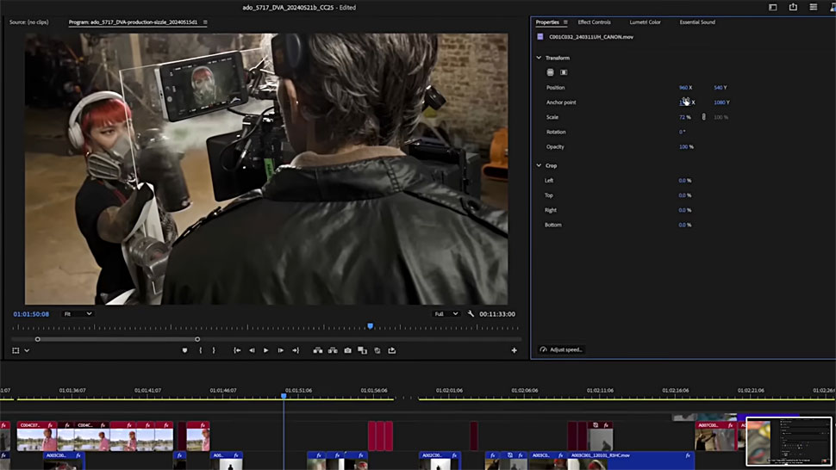
Task: Go to In point button
Action: (x=237, y=350)
